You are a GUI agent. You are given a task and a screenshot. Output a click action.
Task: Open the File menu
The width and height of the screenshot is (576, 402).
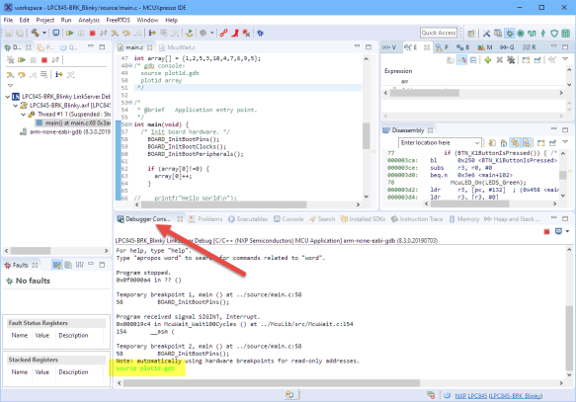8,20
